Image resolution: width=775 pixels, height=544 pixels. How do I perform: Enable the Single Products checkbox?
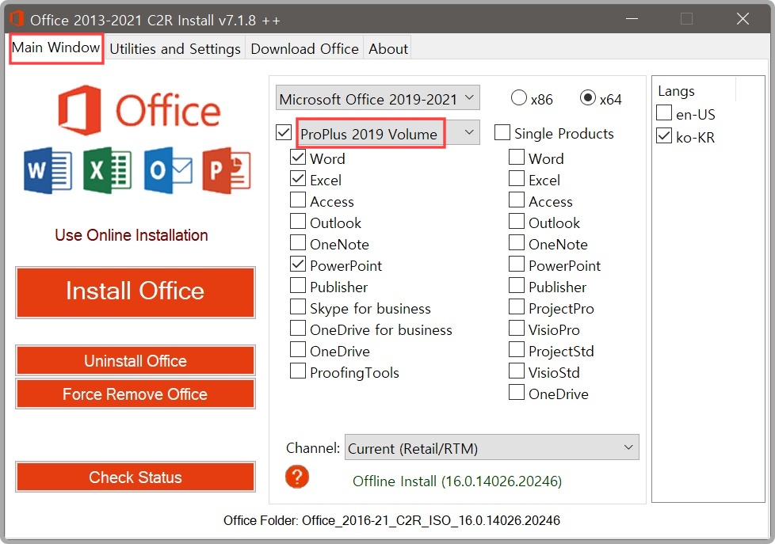pos(502,132)
